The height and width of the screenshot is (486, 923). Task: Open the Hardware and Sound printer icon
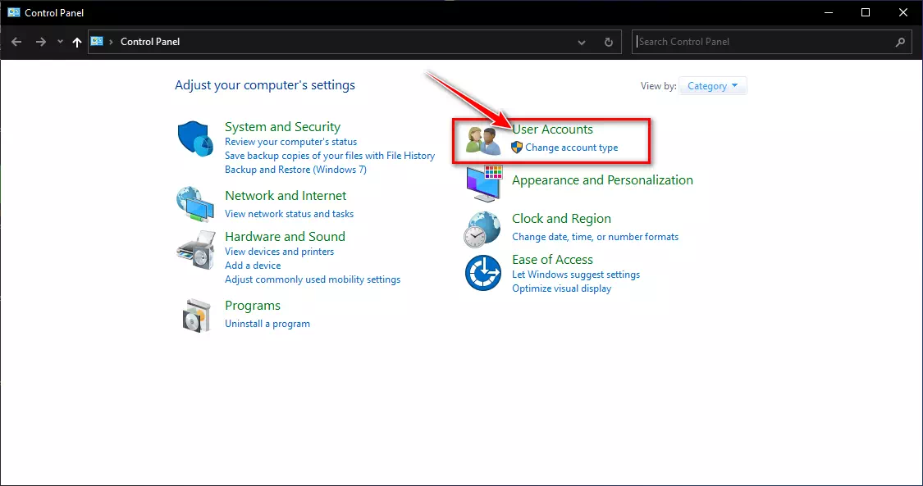(195, 250)
